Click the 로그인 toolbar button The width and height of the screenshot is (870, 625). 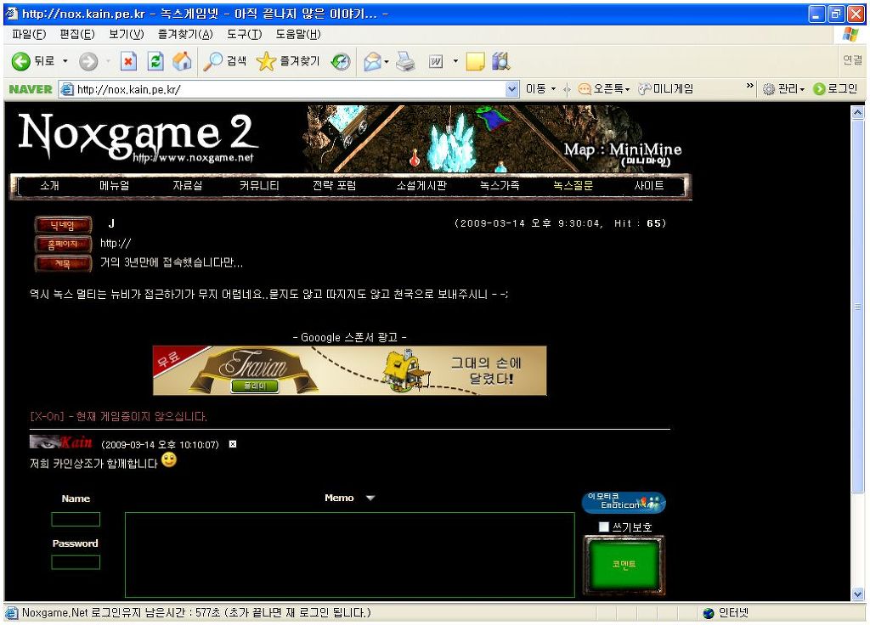pyautogui.click(x=836, y=88)
